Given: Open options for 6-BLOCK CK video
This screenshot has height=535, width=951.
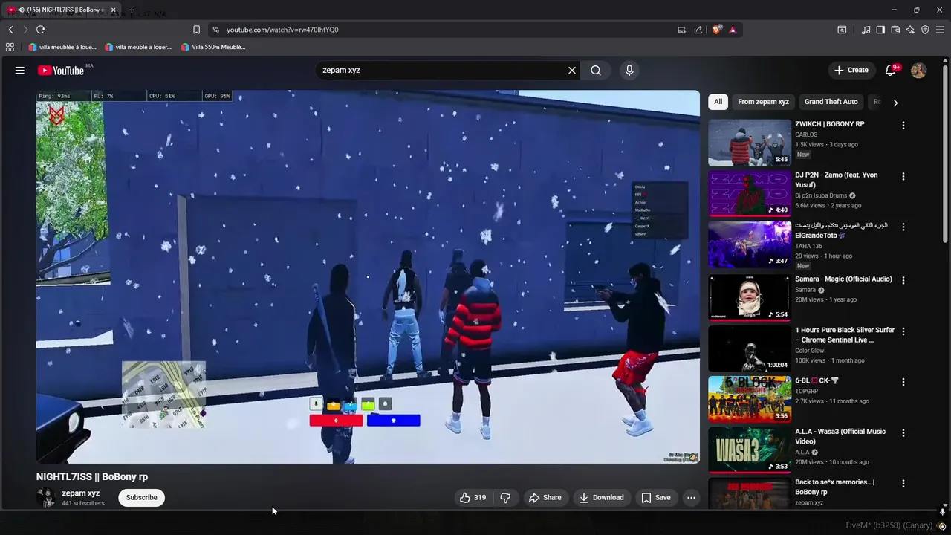Looking at the screenshot, I should 903,382.
